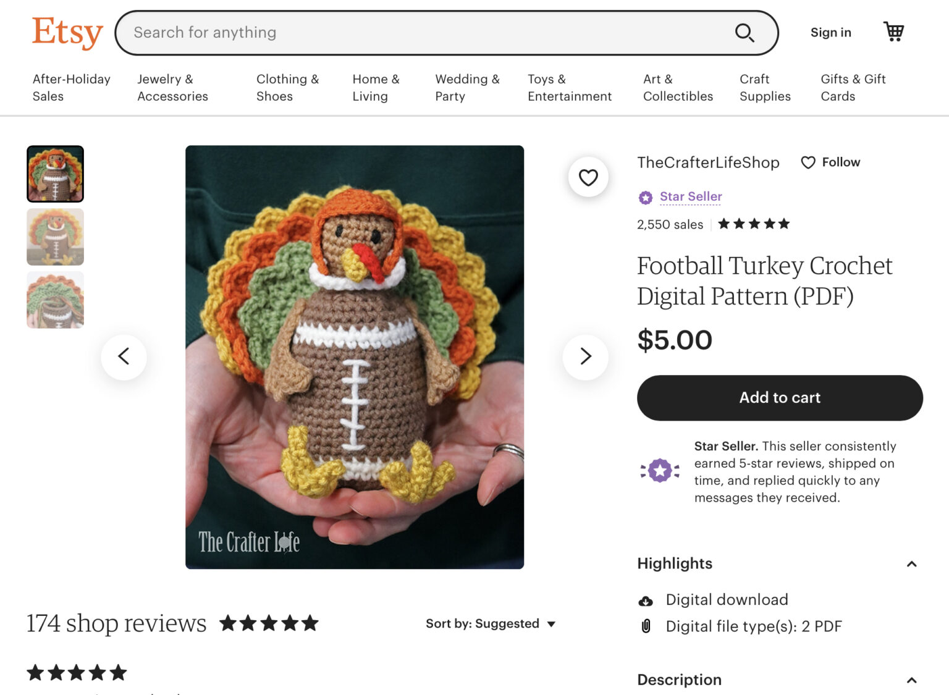Image resolution: width=949 pixels, height=695 pixels.
Task: Click the fifth star in shop reviews rating
Action: pos(309,623)
